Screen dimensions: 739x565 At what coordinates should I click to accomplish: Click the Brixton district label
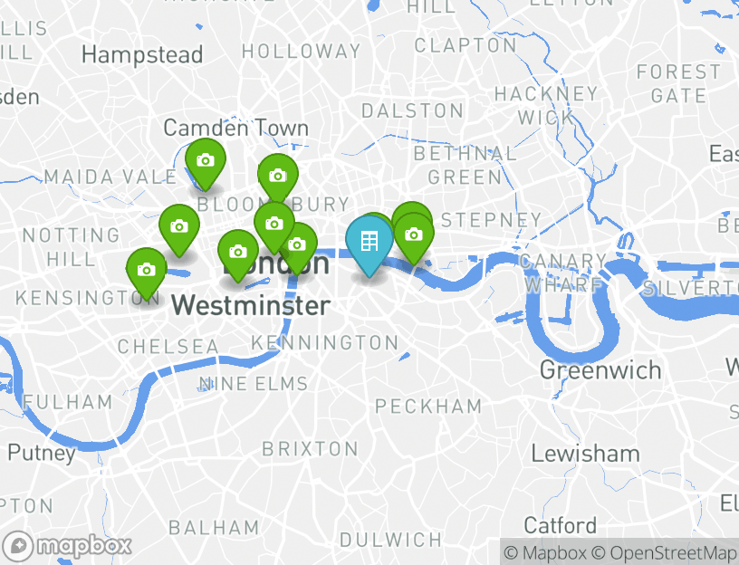pyautogui.click(x=310, y=449)
